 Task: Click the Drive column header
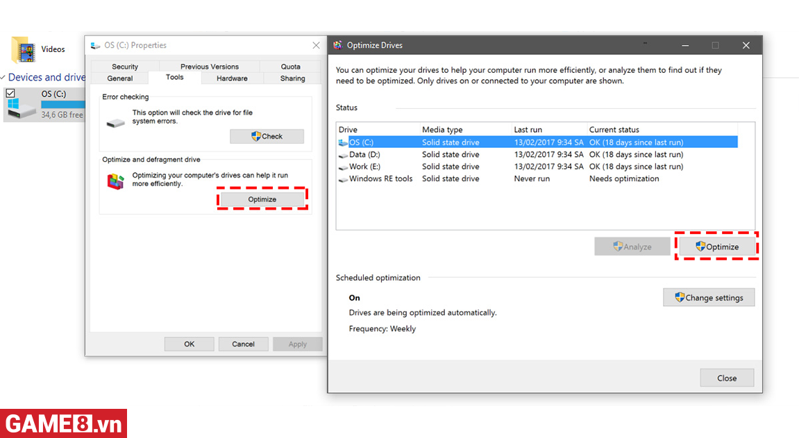coord(348,130)
